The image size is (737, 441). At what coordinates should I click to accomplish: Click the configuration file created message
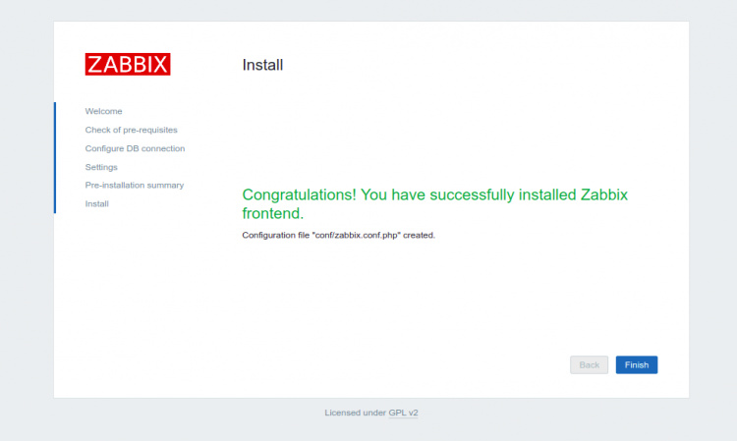(x=338, y=236)
